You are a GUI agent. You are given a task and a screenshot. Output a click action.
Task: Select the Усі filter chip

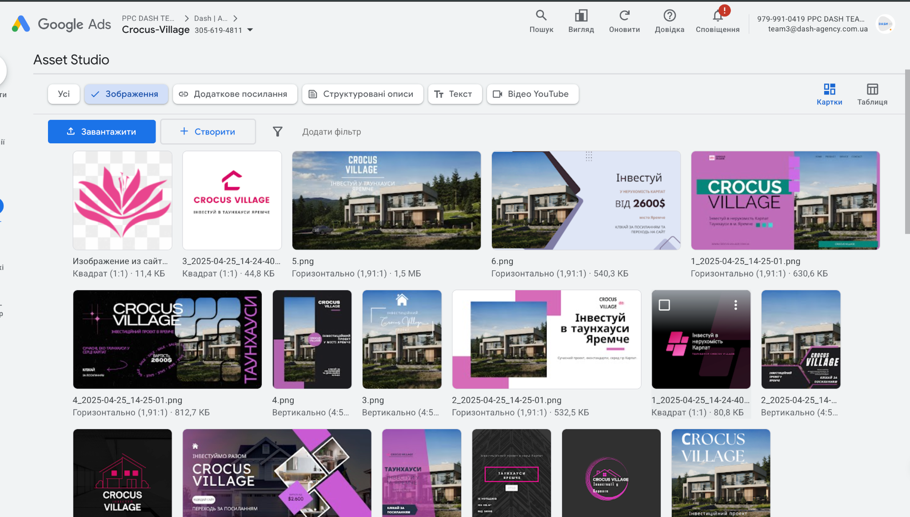coord(64,94)
